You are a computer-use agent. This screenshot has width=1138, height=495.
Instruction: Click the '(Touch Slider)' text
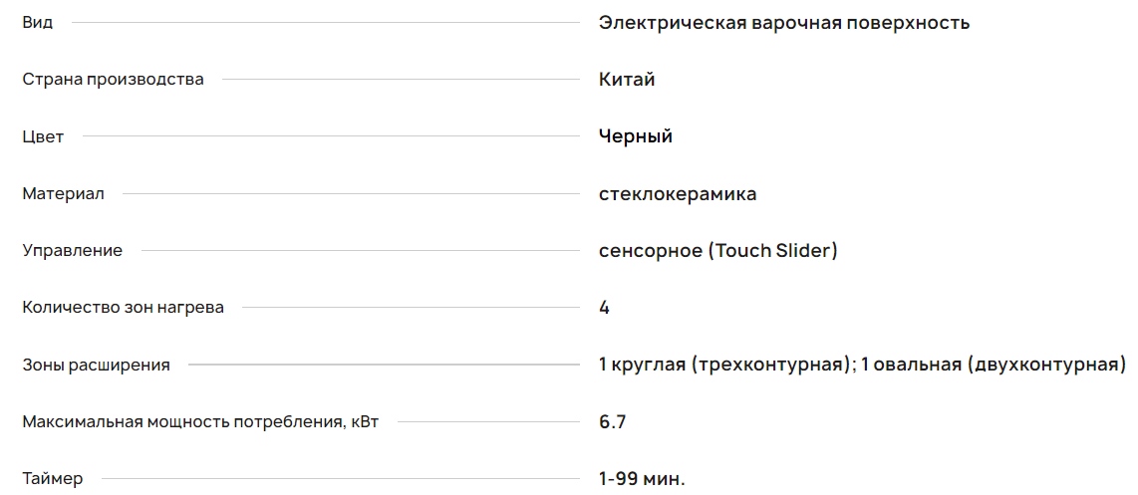click(x=772, y=251)
